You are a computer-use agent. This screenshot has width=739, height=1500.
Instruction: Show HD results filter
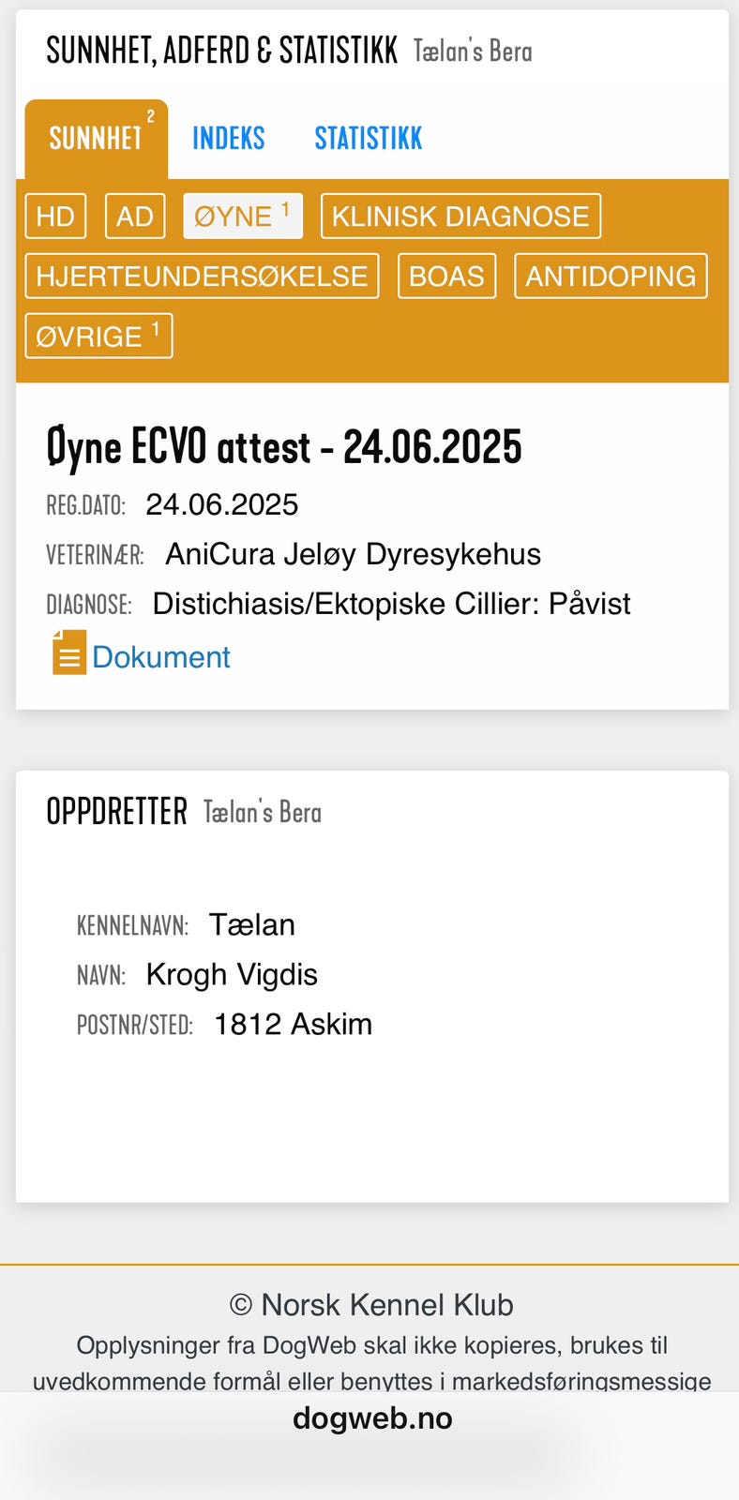pyautogui.click(x=55, y=217)
